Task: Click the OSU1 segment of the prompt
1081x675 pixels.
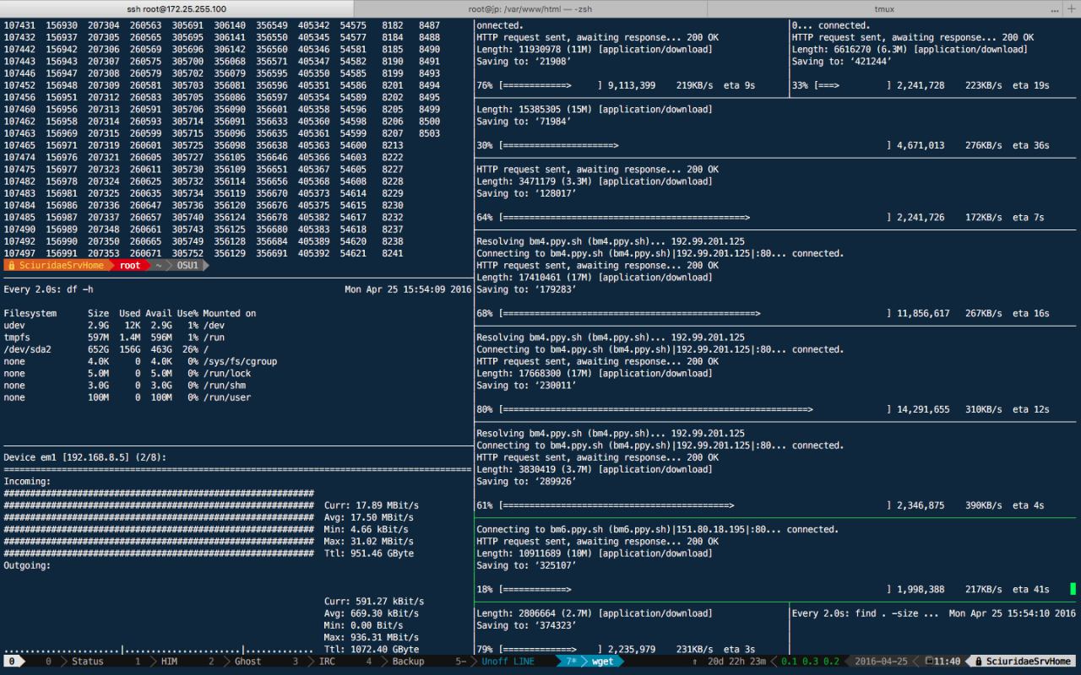Action: (x=187, y=265)
